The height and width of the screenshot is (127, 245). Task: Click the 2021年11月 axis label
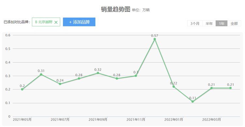pyautogui.click(x=136, y=120)
